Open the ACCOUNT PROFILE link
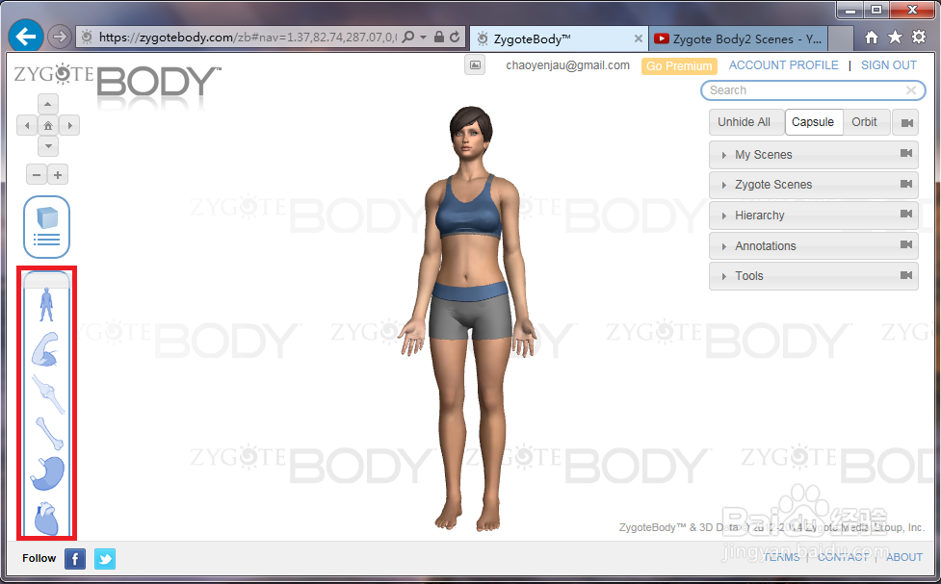This screenshot has width=941, height=584. (783, 65)
